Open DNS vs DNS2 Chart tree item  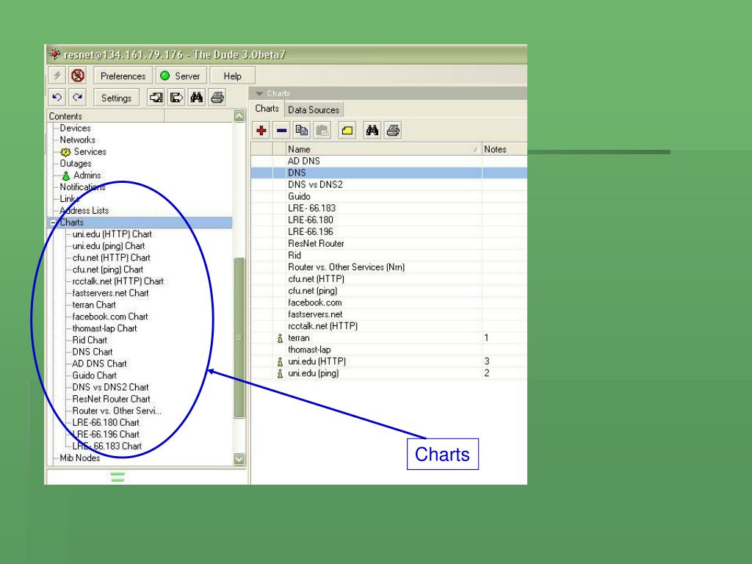click(x=111, y=387)
